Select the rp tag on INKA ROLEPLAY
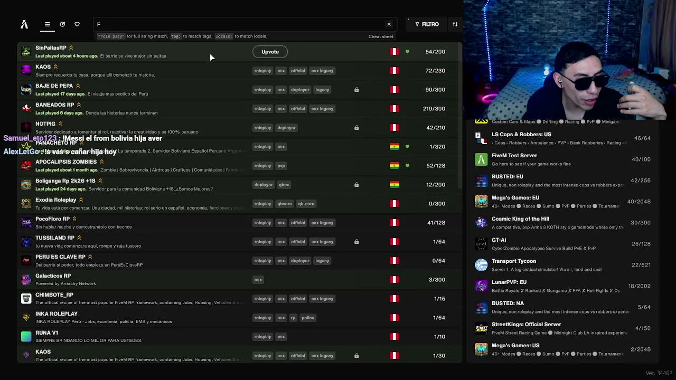676x380 pixels. (x=293, y=318)
